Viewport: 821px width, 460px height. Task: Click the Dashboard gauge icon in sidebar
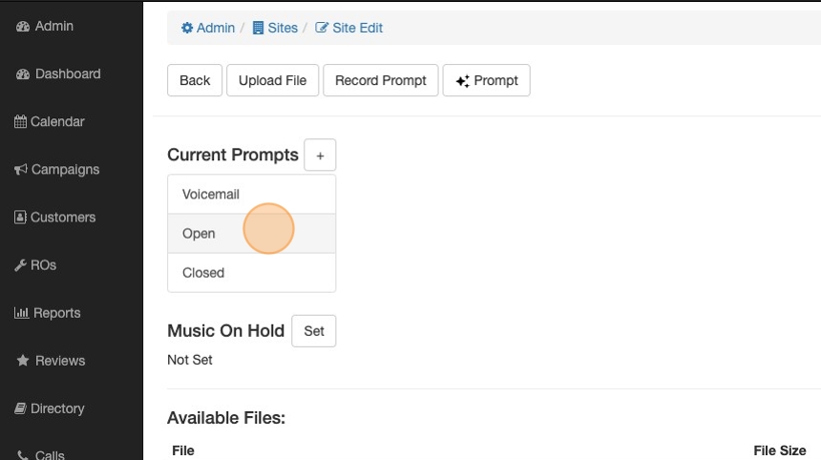pos(23,74)
